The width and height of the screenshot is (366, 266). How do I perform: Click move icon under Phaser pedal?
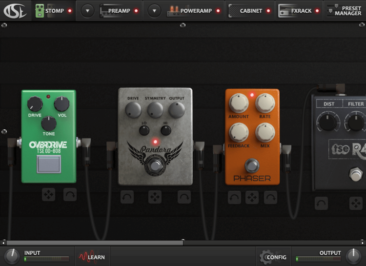pos(252,198)
